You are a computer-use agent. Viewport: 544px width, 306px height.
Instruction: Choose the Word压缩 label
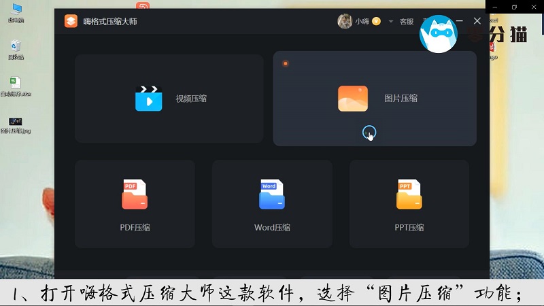click(x=272, y=227)
